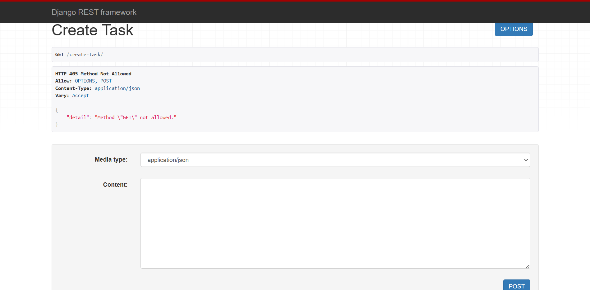This screenshot has width=590, height=290.
Task: Click the POST value in the Allow header
Action: point(106,81)
